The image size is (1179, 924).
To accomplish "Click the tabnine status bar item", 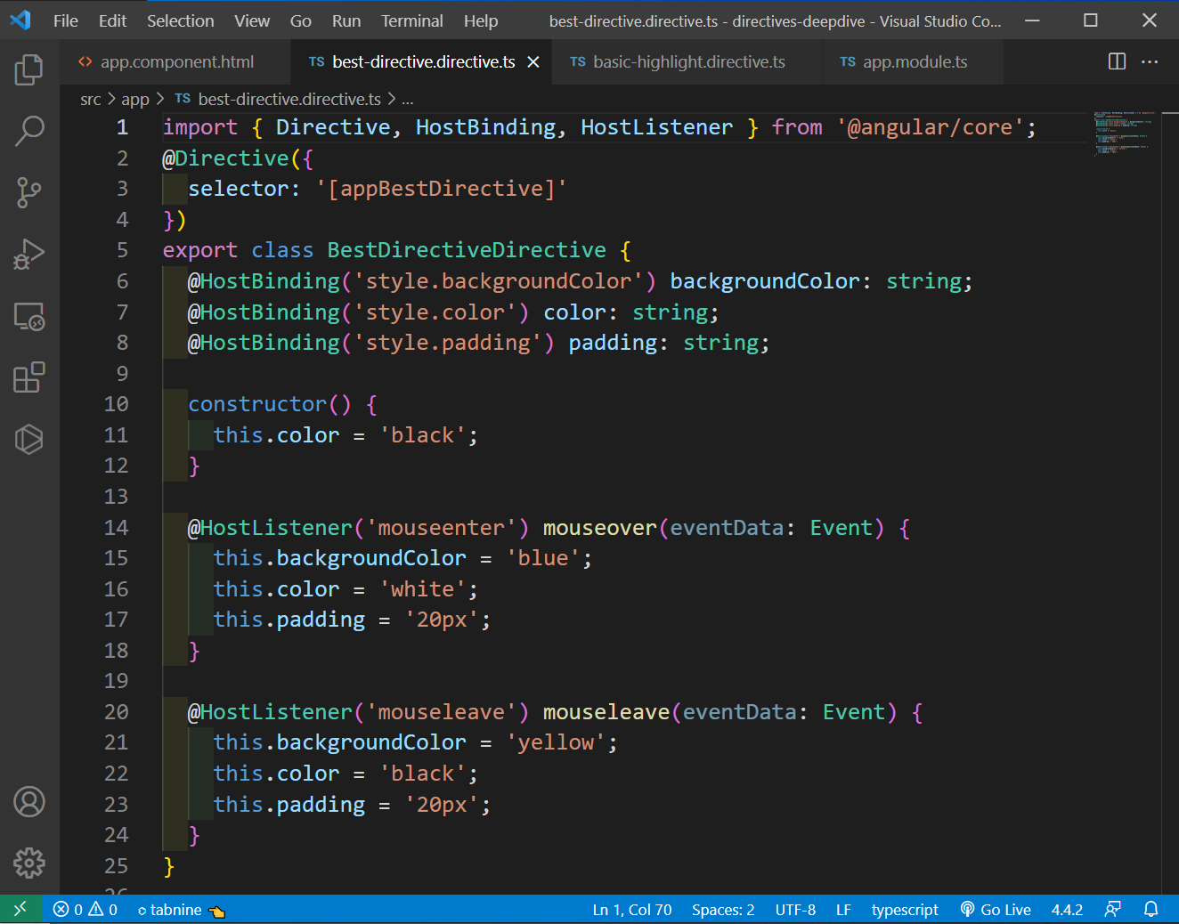I will (x=181, y=909).
